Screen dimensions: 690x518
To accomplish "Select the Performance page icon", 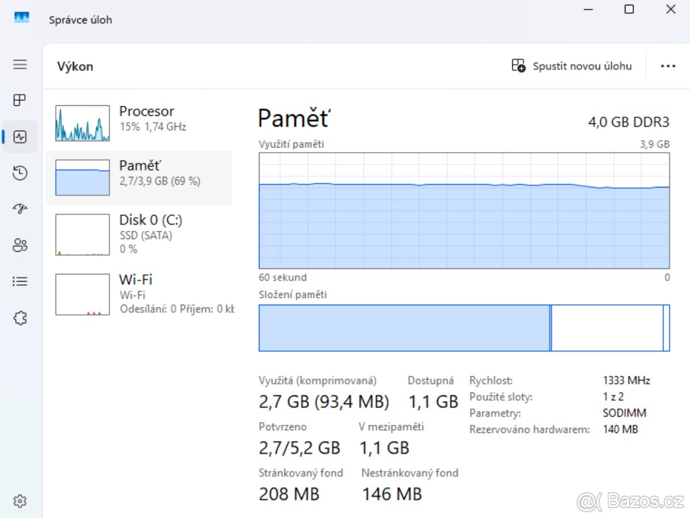I will pos(20,137).
